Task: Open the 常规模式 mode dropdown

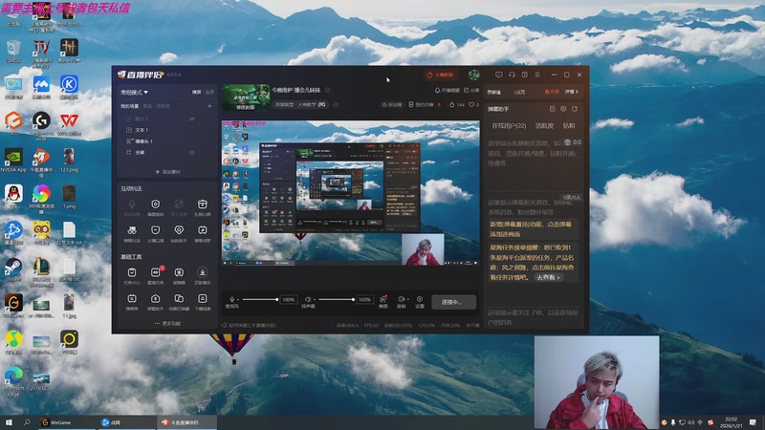Action: 134,92
